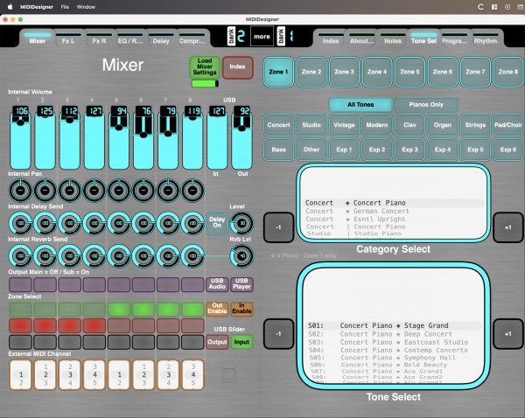Screen dimensions: 525x418
Task: Click Internal Volume slider channel 6
Action: coord(143,137)
